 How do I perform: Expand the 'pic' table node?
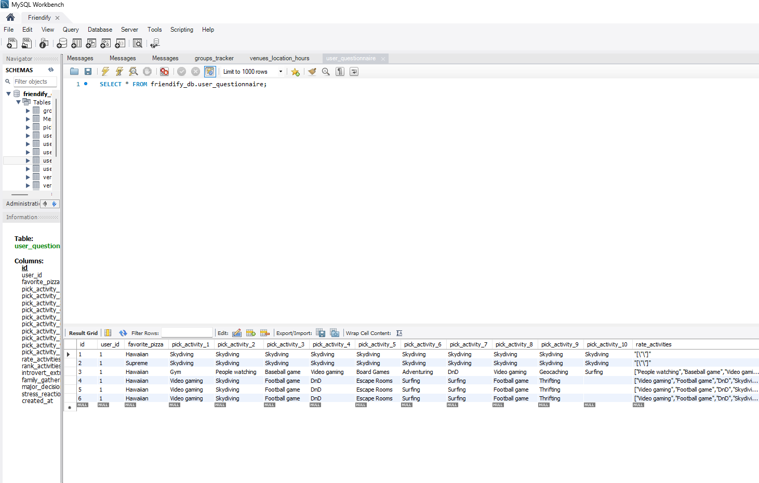(28, 127)
